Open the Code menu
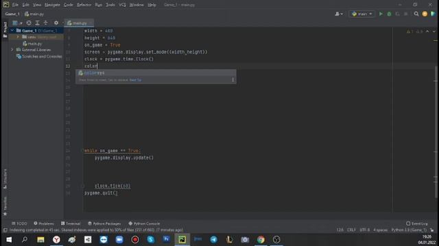Viewport: 439px width, 246px height. point(68,5)
